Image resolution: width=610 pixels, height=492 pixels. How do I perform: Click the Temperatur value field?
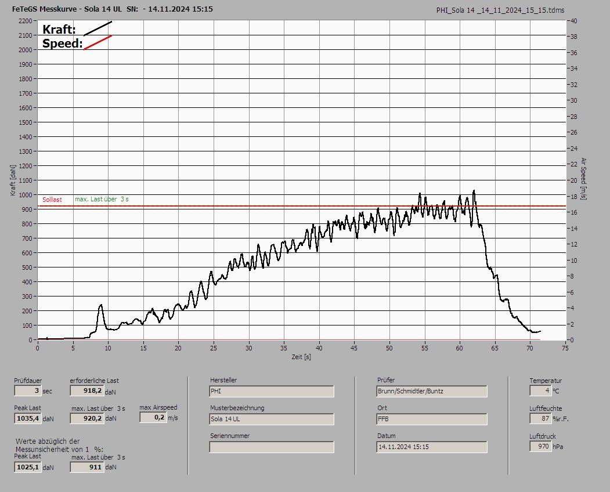pyautogui.click(x=540, y=391)
